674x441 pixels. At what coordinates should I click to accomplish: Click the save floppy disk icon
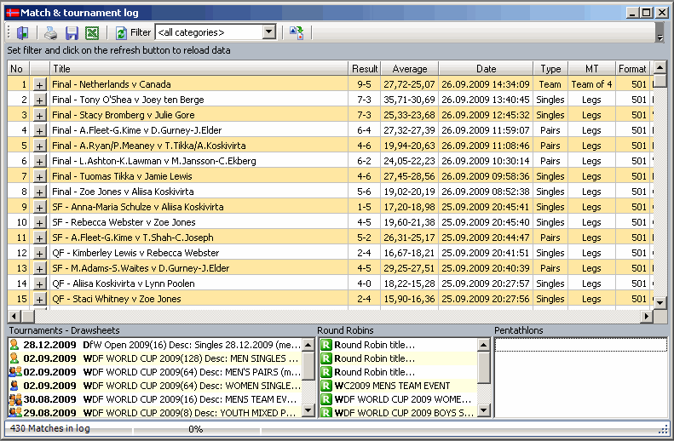pyautogui.click(x=72, y=32)
